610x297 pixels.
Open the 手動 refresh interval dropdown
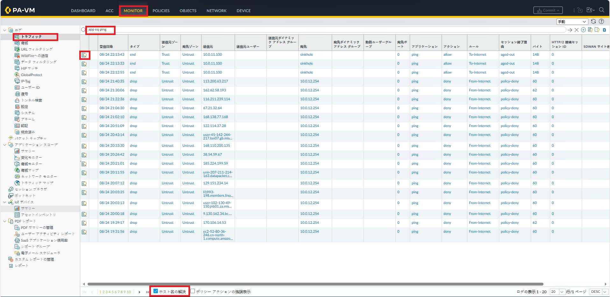pyautogui.click(x=572, y=22)
